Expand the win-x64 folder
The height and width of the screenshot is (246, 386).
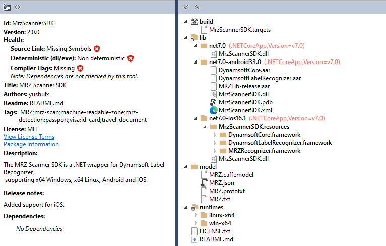tap(196, 223)
